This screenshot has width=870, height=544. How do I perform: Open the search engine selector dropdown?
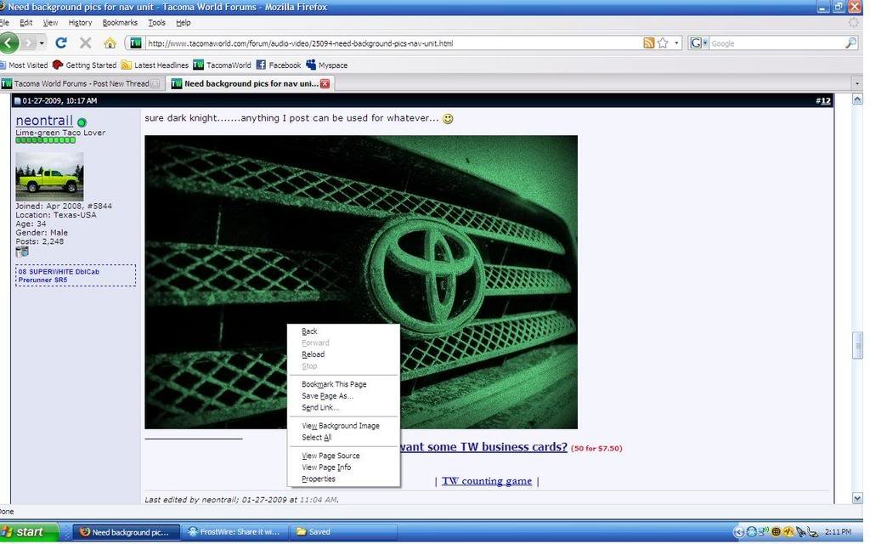click(x=698, y=42)
